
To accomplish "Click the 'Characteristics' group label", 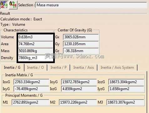I will coord(16,30).
